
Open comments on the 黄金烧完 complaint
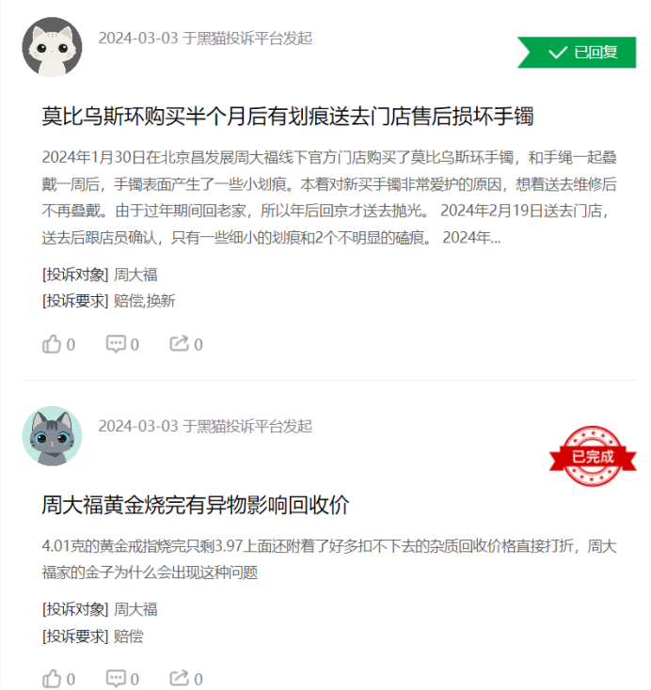pos(122,679)
